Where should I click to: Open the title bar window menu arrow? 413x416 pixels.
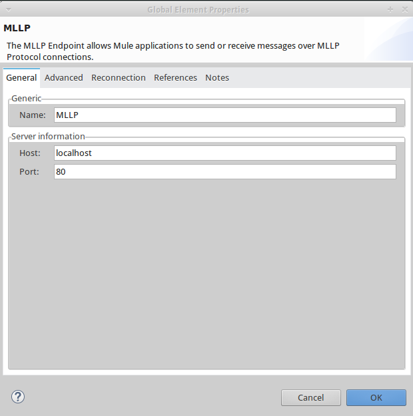pos(9,10)
